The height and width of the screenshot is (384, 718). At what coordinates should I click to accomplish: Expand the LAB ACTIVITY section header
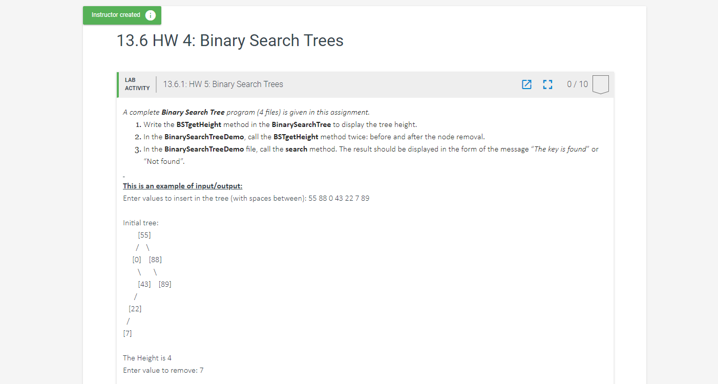137,83
